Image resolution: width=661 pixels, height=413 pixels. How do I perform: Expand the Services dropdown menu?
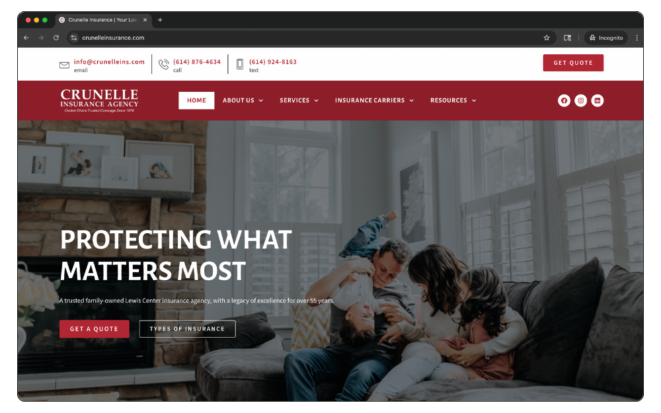(x=299, y=100)
